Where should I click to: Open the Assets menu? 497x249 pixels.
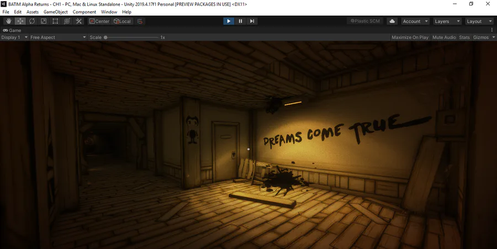(33, 12)
